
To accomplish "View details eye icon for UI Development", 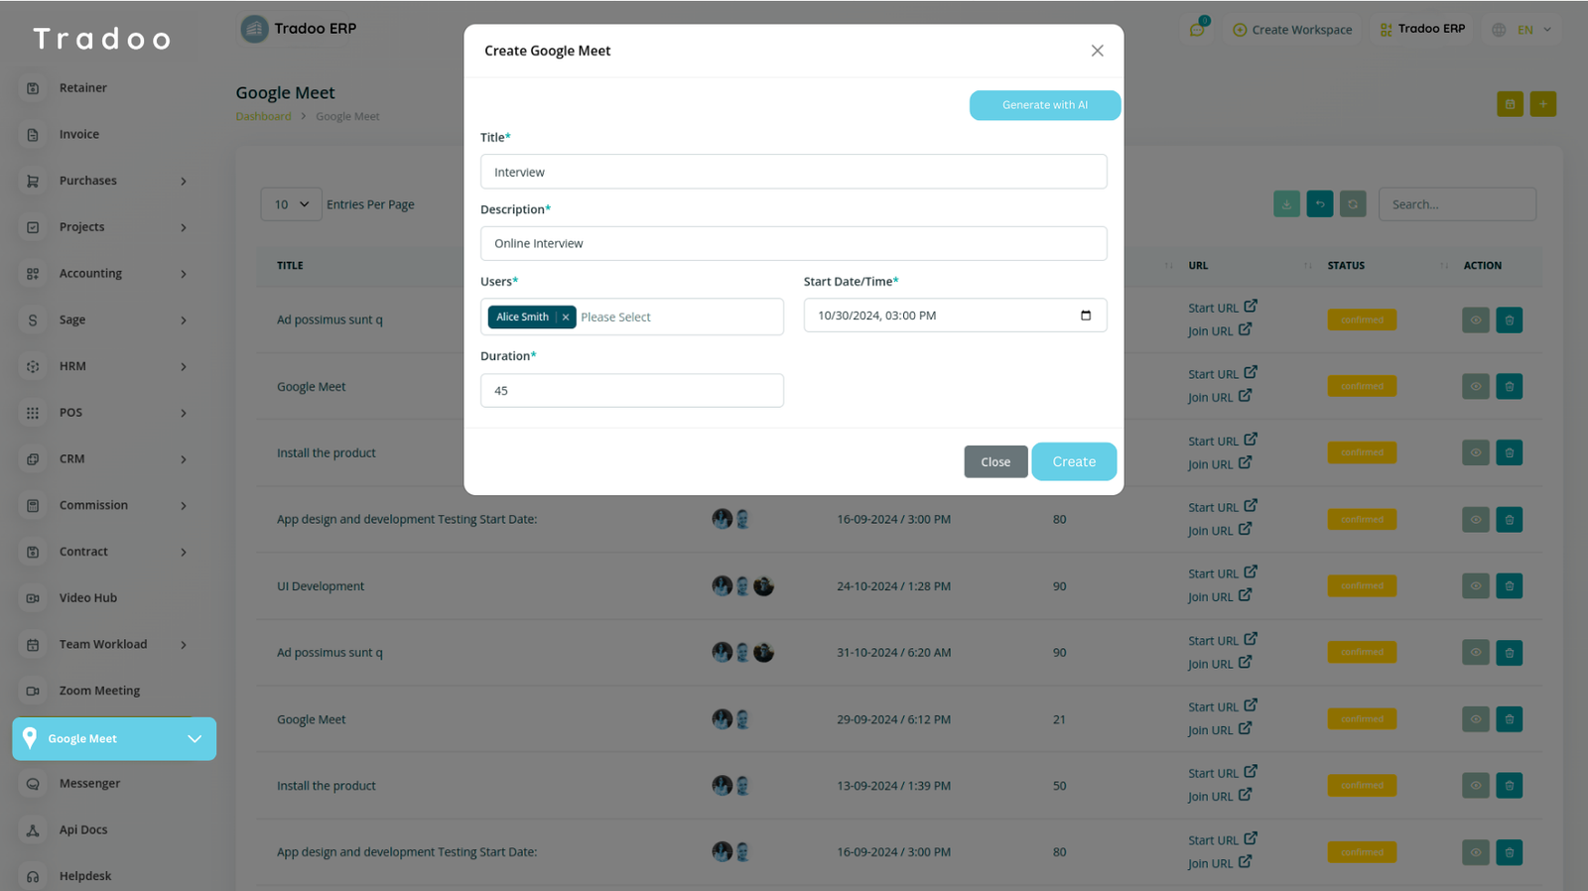I will 1475,586.
